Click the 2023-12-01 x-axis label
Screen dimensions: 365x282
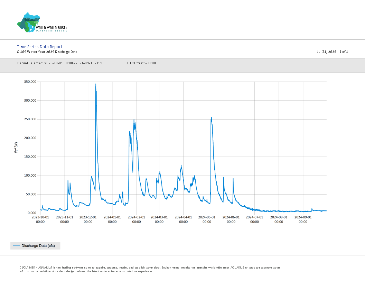(x=88, y=219)
